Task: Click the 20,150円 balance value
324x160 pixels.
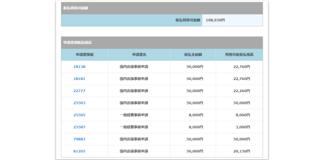Action: [x=242, y=151]
